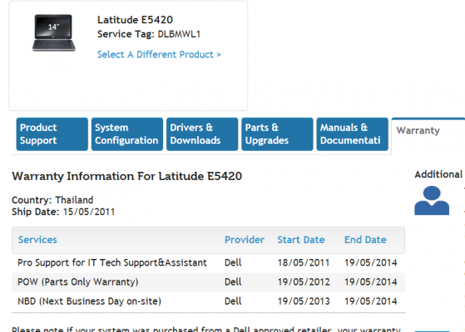Click the contact person icon under Additional

[432, 200]
